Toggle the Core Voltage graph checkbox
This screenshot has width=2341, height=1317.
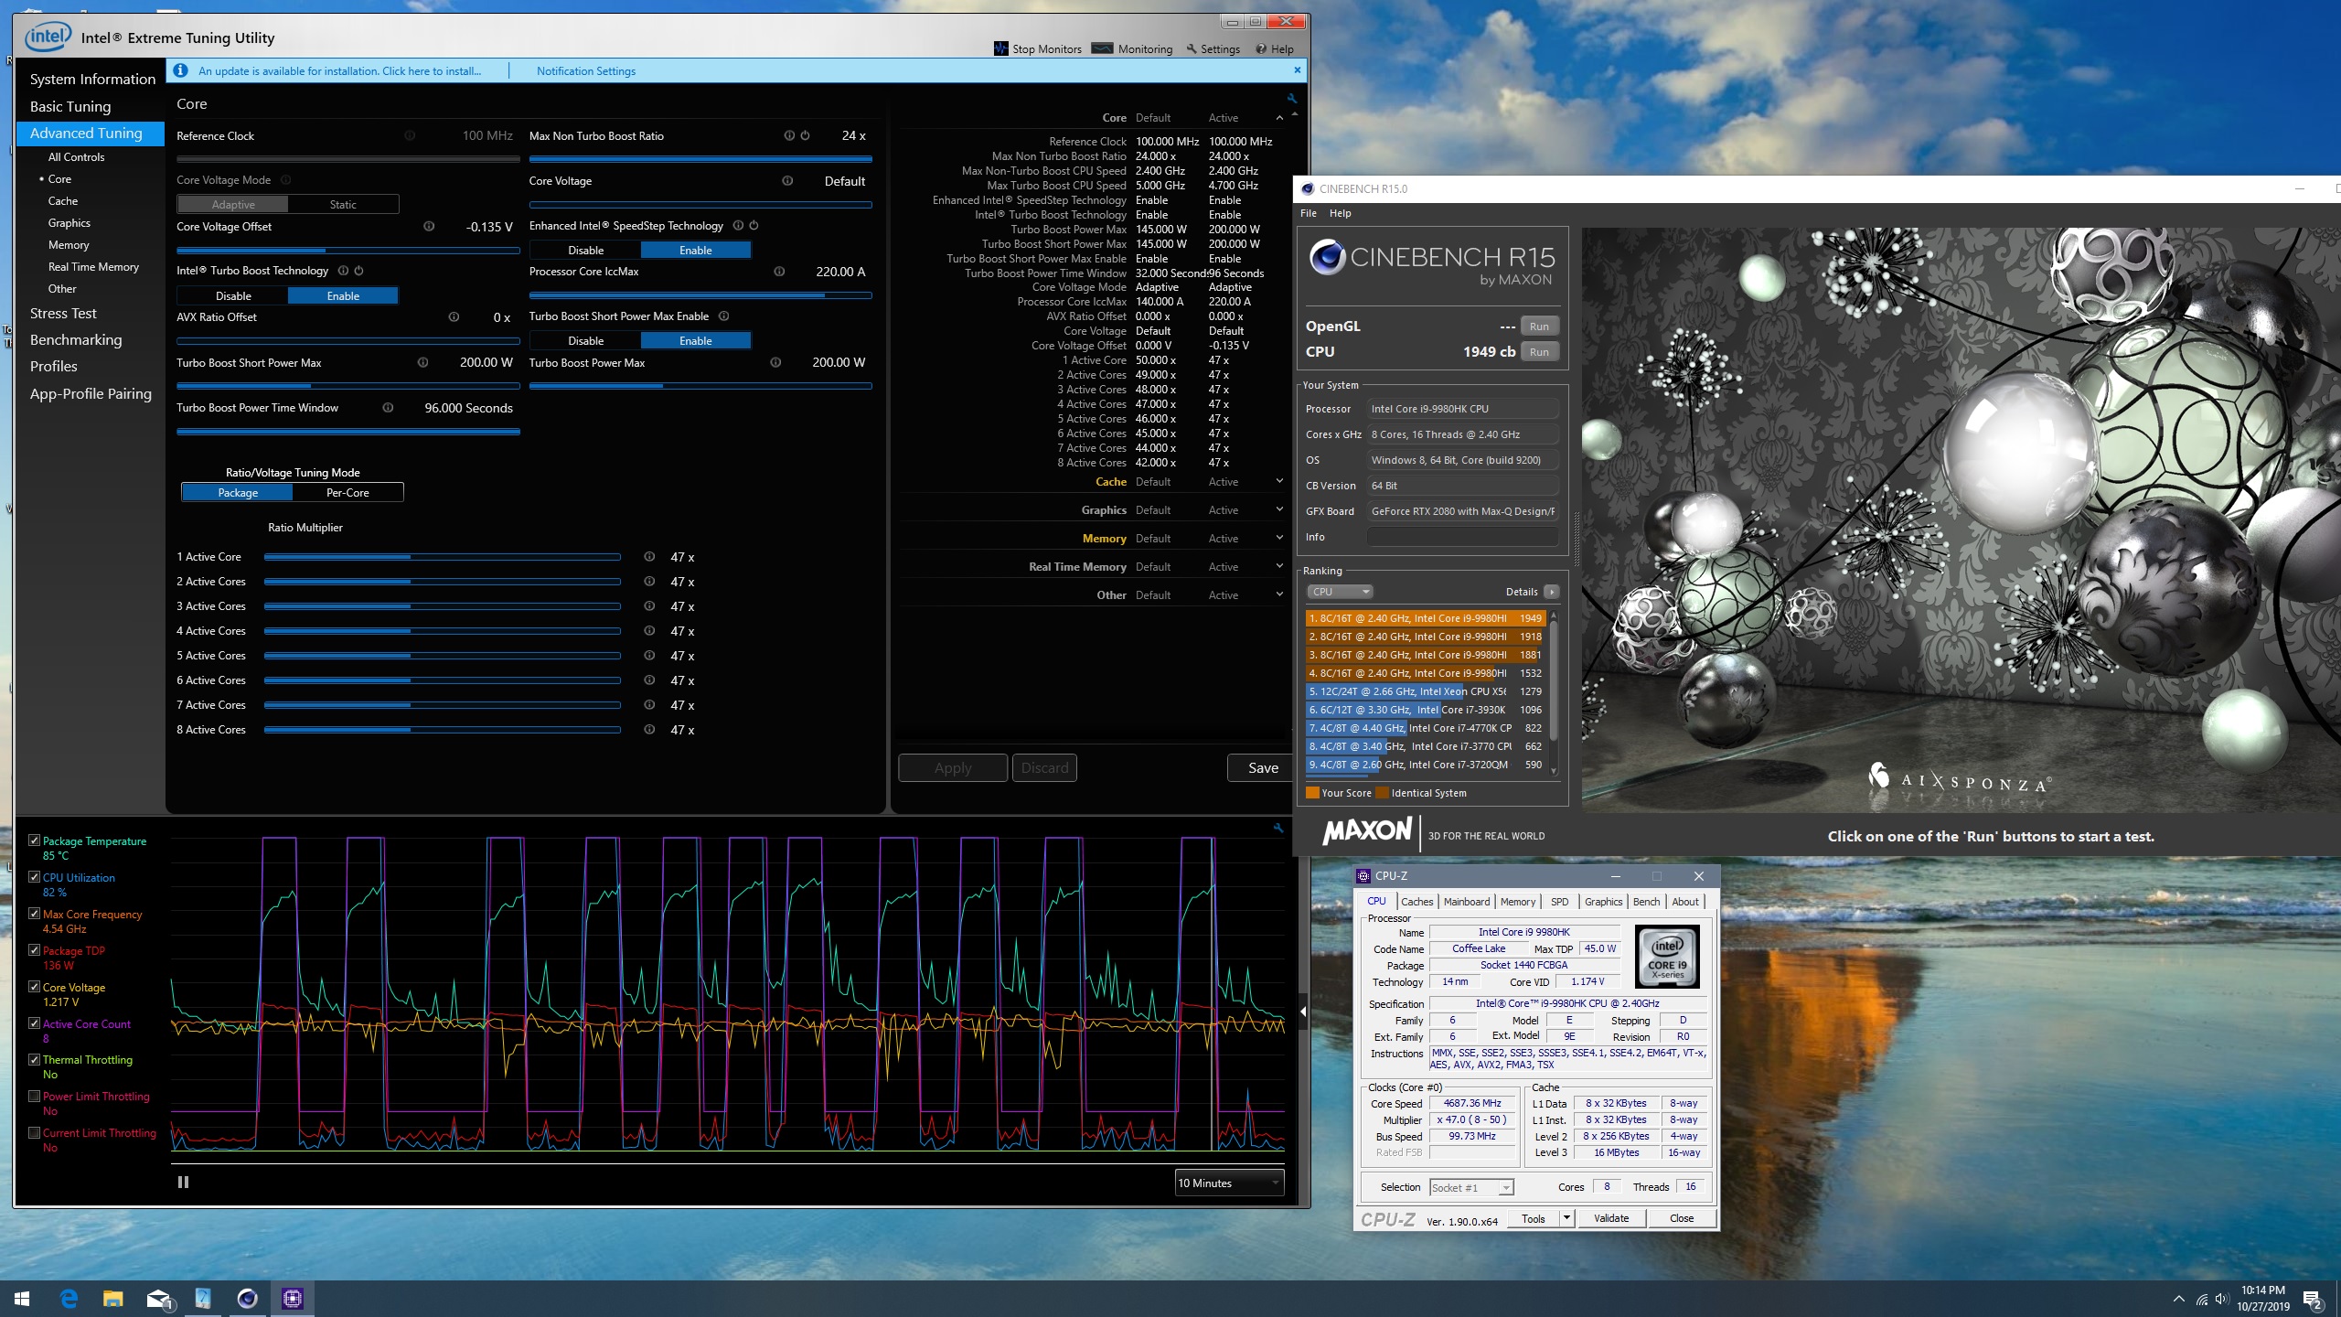coord(34,986)
